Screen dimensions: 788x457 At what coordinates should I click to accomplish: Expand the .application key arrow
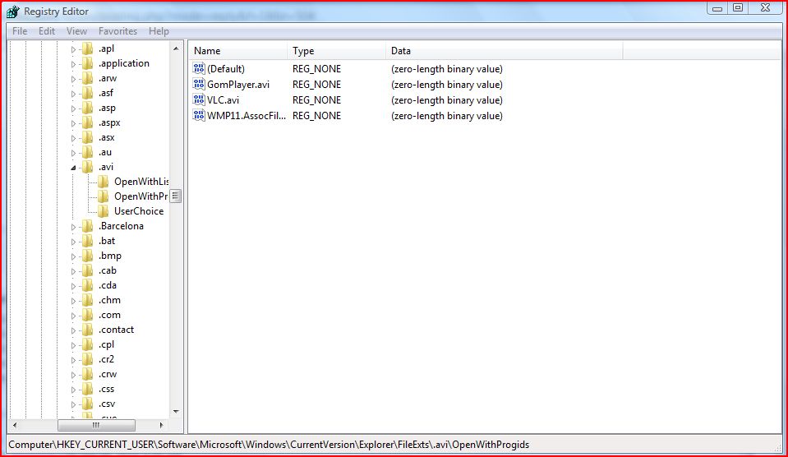[73, 64]
